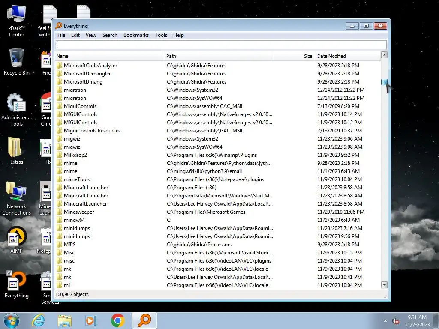The image size is (439, 329).
Task: Launch Windows Media Player from the taskbar
Action: click(91, 320)
